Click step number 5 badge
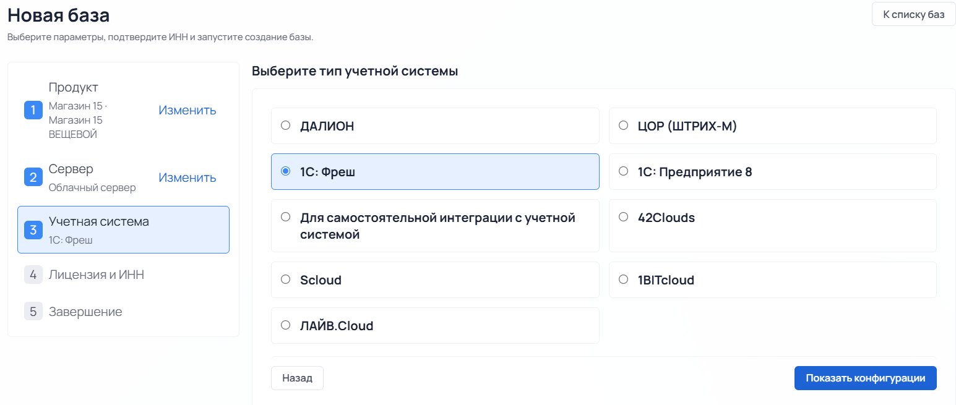 click(x=33, y=312)
